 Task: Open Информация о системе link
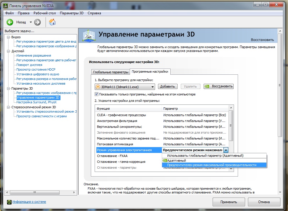coord(29,202)
